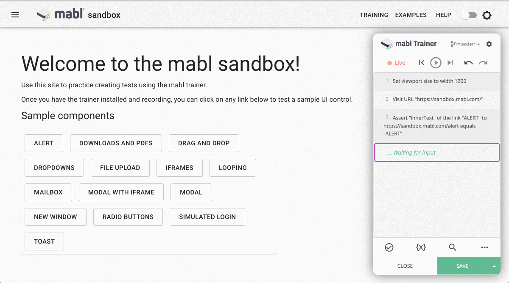Open the RADIO BUTTONS component

pyautogui.click(x=128, y=217)
